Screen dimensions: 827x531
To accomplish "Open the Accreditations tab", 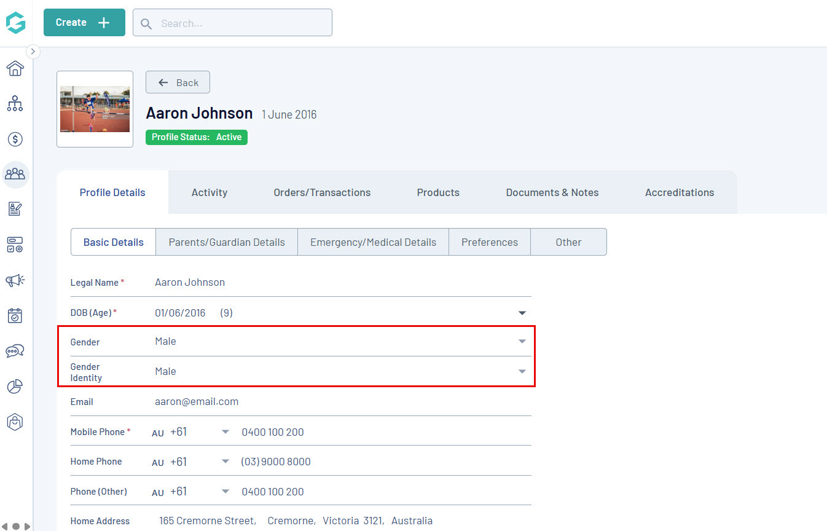I will 680,192.
